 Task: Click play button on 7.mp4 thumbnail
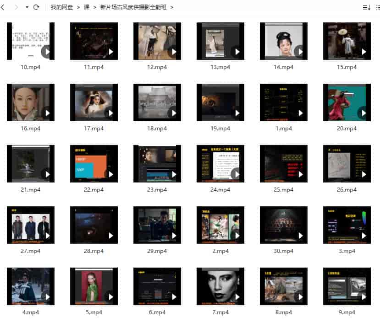point(237,297)
